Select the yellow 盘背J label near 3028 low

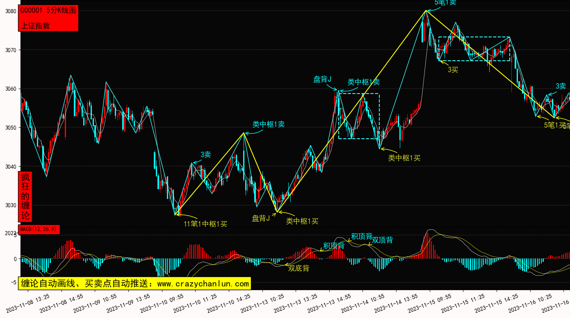(261, 218)
